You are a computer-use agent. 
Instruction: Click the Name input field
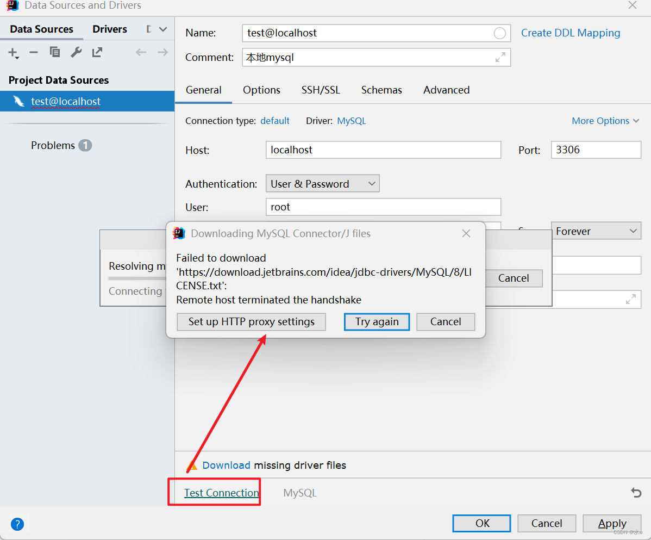tap(377, 33)
